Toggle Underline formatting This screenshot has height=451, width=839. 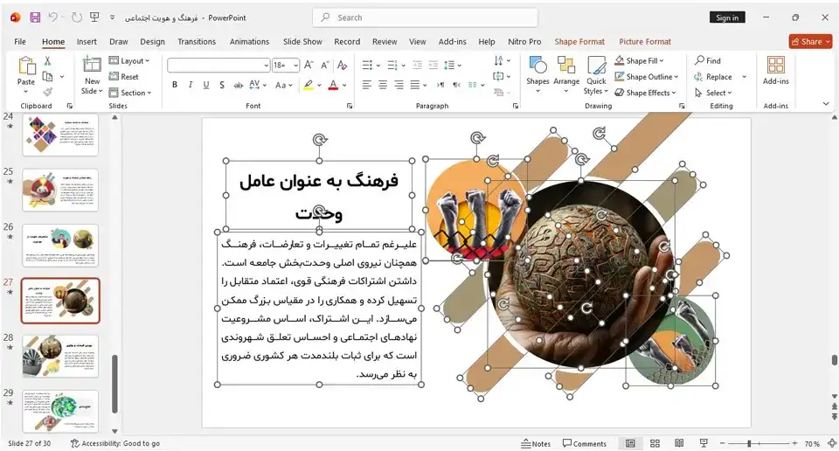206,85
